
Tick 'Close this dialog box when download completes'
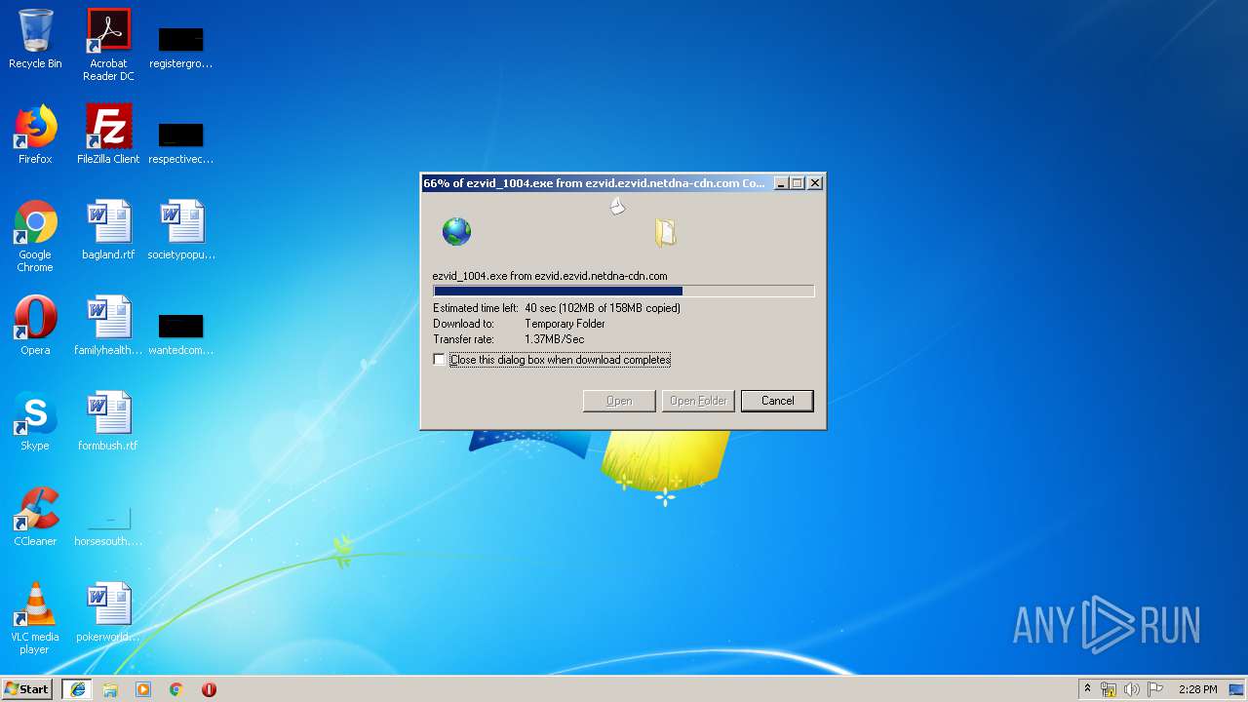tap(440, 360)
